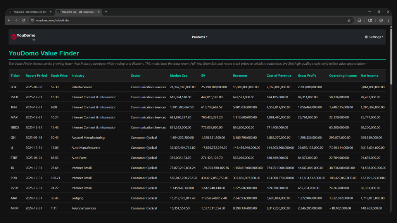Select the EVER ticker cell
397x223 pixels.
tap(14, 97)
